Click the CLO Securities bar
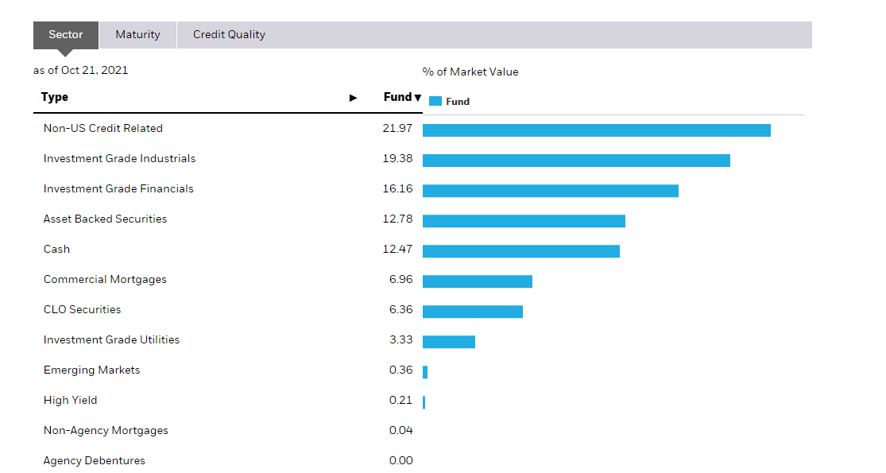 tap(473, 310)
